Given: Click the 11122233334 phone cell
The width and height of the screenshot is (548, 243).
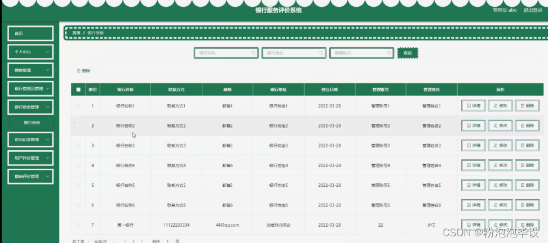Looking at the screenshot, I should 176,225.
